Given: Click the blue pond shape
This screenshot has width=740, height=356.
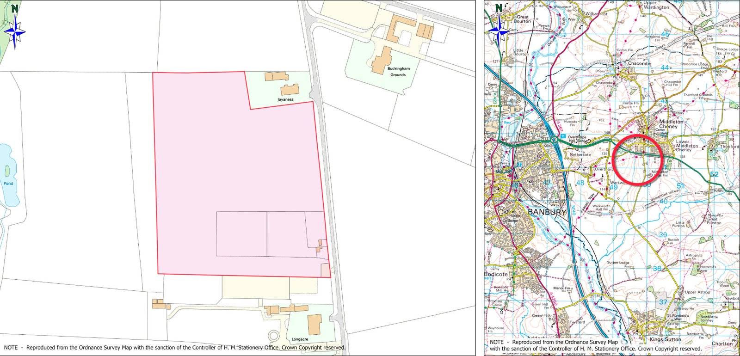Looking at the screenshot, I should [8, 176].
